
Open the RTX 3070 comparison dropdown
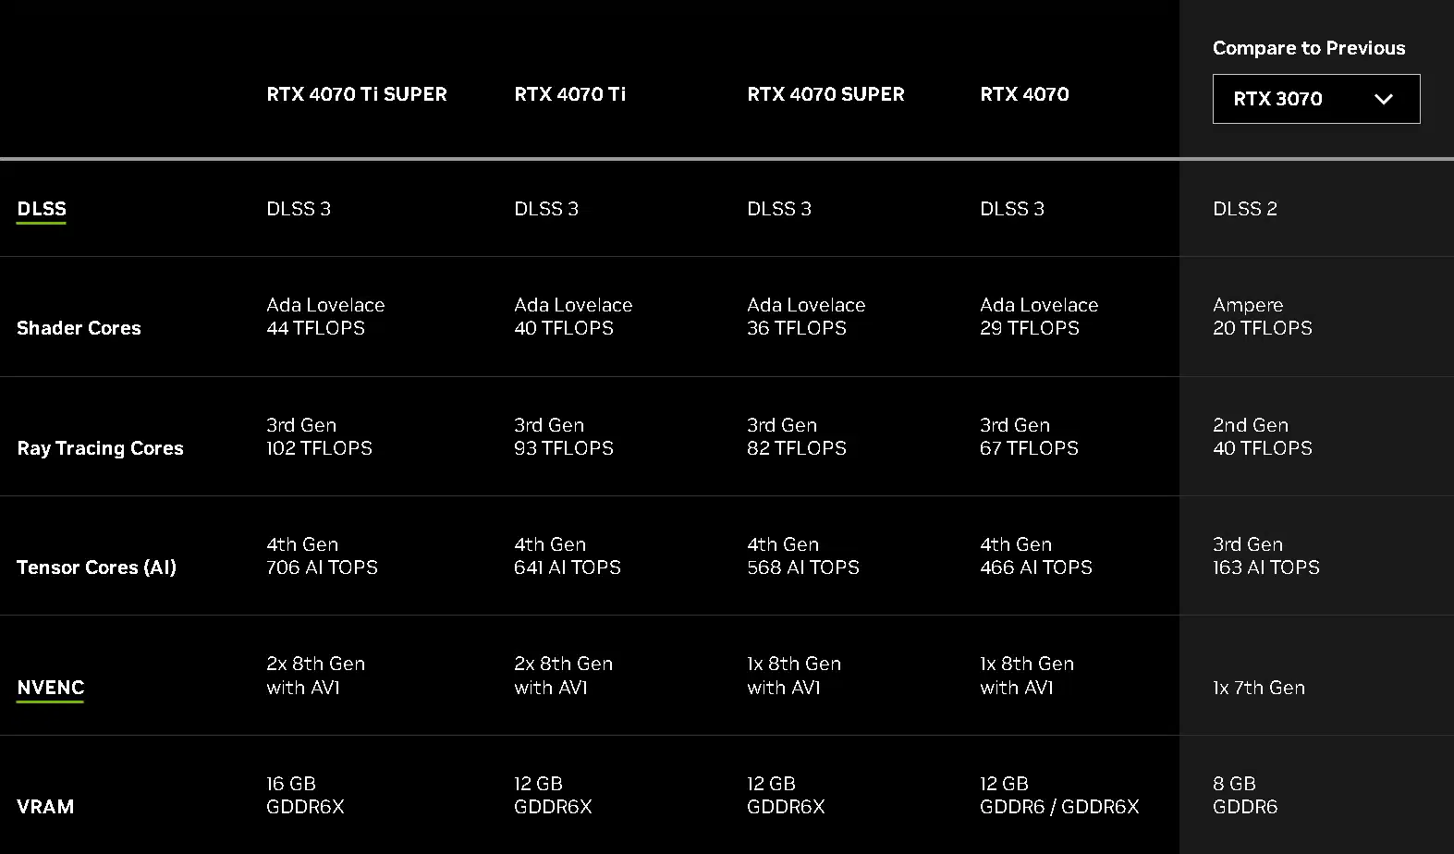[x=1316, y=99]
